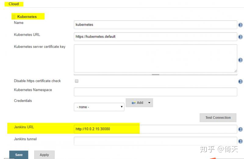The image size is (244, 159).
Task: Click the Jenkins URL label
Action: [x=24, y=127]
